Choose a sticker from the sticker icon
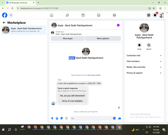The height and width of the screenshot is (135, 168). 62,118
